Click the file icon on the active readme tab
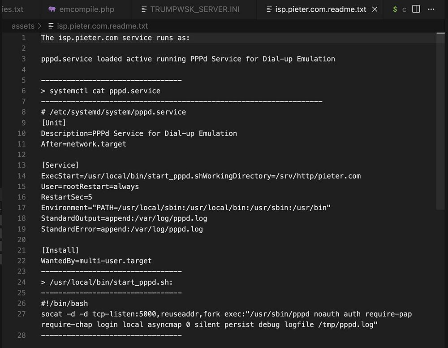Viewport: 448px width, 348px height. pos(269,9)
